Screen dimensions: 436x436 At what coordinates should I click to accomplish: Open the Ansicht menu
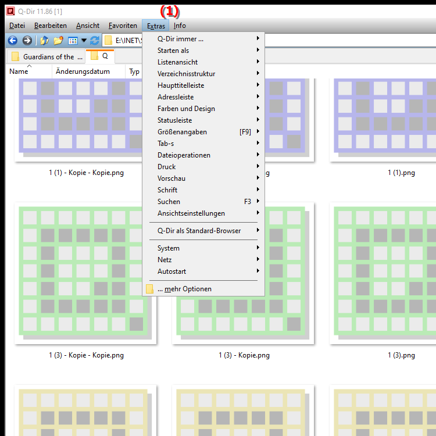tap(88, 26)
